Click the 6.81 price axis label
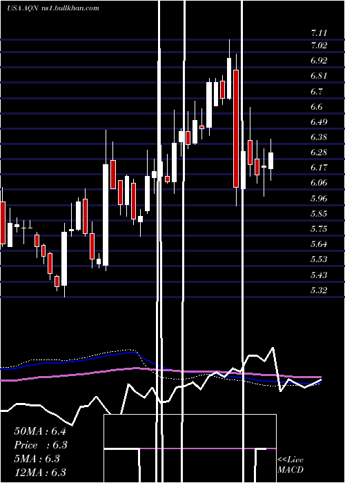The height and width of the screenshot is (483, 345). (x=319, y=76)
